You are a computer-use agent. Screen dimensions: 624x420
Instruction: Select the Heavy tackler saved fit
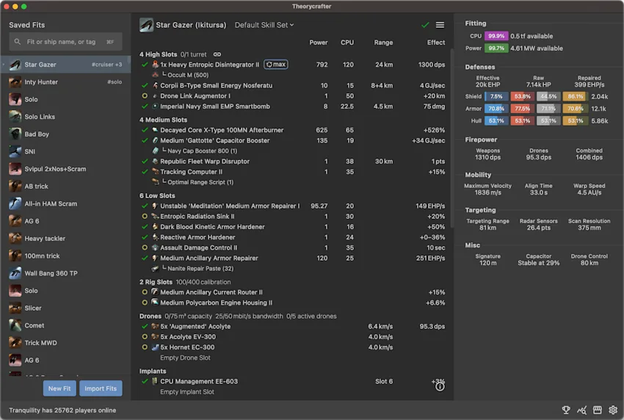click(65, 239)
